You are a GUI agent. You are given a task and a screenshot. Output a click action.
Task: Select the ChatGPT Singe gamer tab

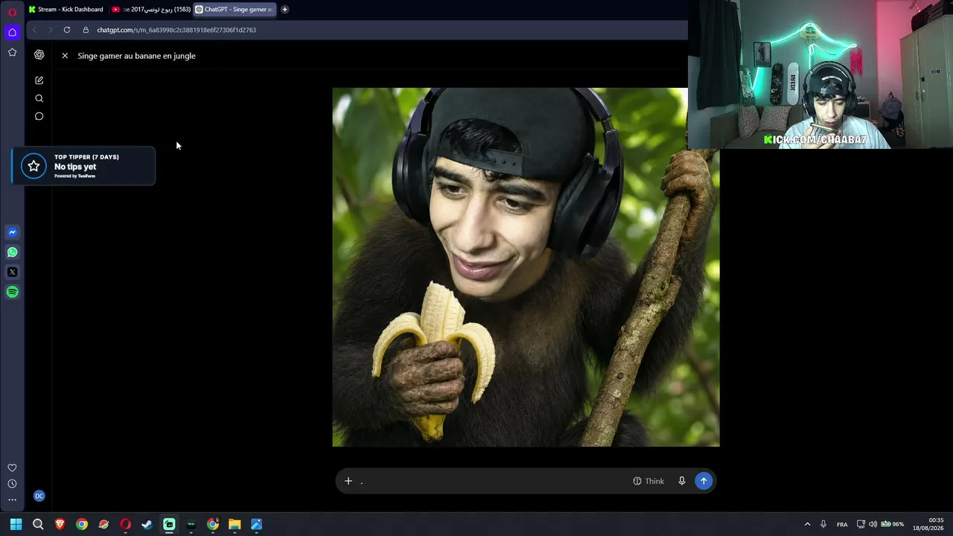coord(235,10)
